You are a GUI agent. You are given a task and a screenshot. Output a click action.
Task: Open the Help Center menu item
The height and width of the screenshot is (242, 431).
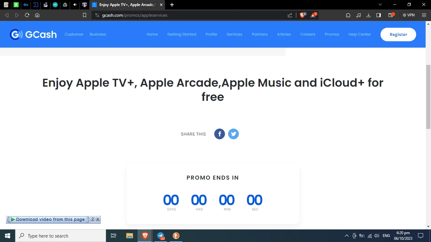point(360,34)
